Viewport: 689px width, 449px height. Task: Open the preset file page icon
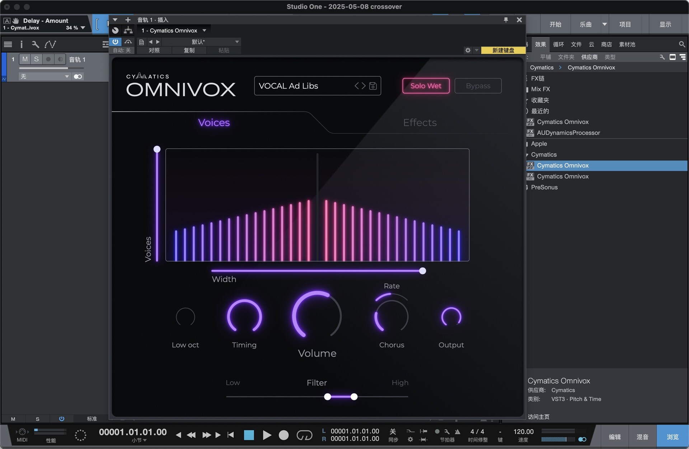point(141,42)
